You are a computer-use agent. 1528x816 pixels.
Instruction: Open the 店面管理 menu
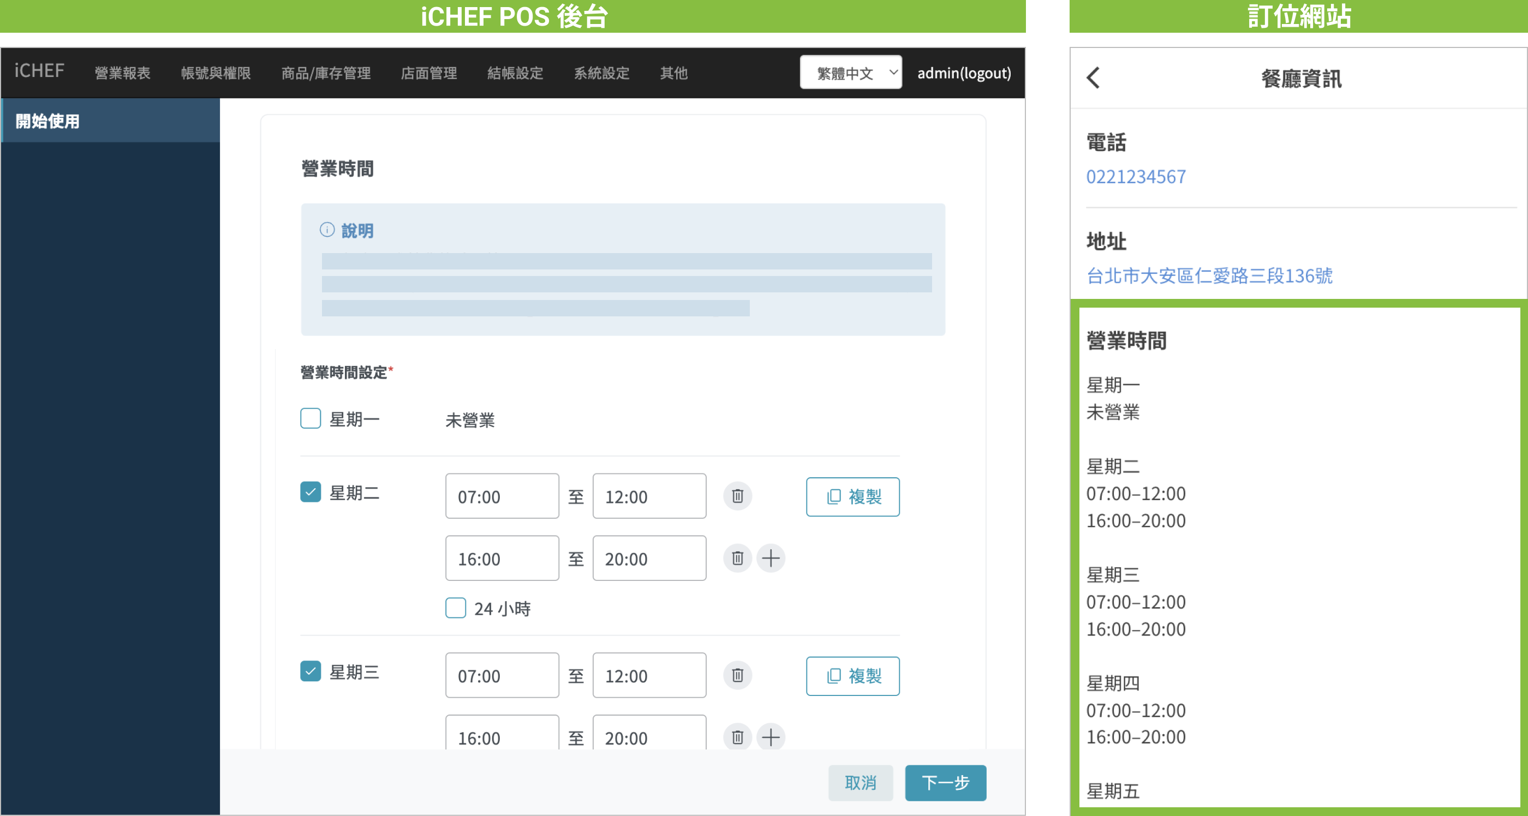click(429, 73)
